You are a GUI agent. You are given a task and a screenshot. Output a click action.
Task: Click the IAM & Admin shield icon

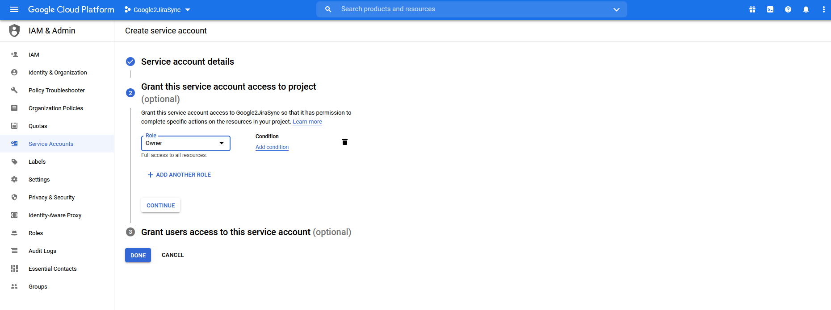click(x=14, y=31)
